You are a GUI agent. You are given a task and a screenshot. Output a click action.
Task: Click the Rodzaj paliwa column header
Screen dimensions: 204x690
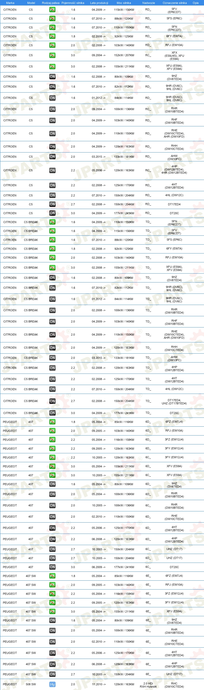pyautogui.click(x=51, y=3)
